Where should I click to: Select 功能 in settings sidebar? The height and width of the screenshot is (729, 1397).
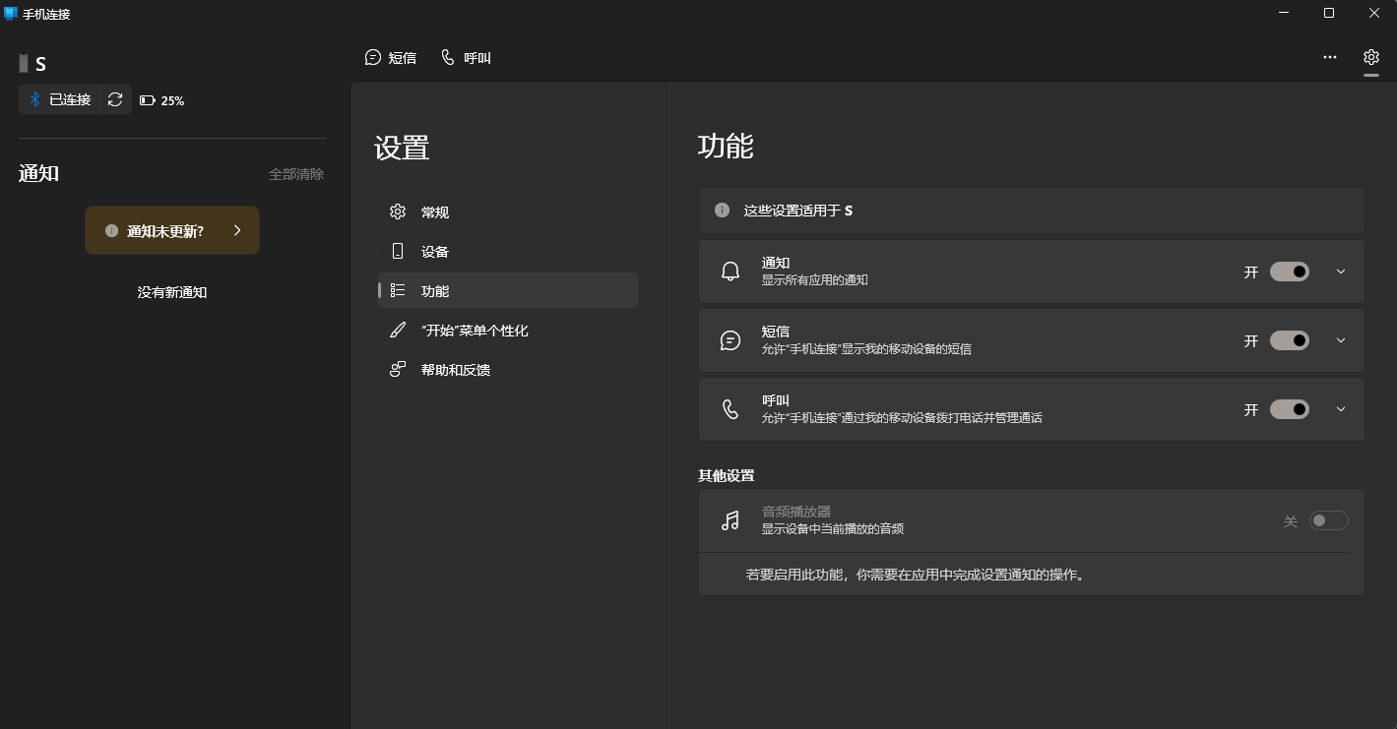508,290
